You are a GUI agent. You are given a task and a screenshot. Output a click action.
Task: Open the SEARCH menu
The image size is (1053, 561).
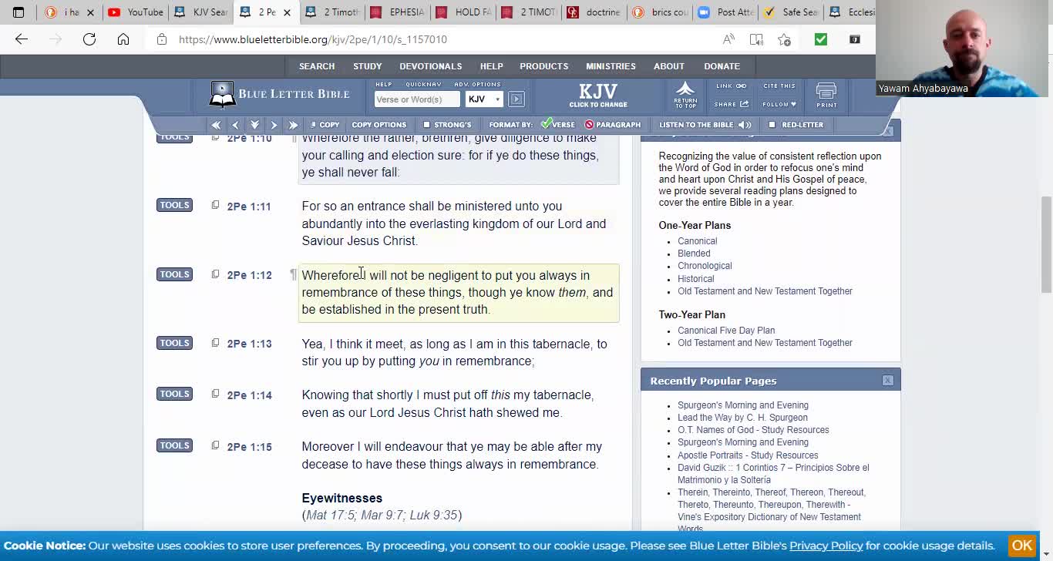pos(317,66)
